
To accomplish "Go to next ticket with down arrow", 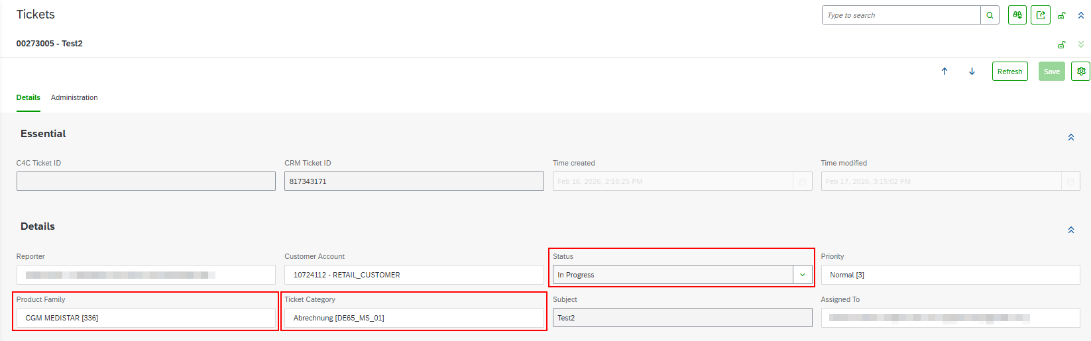I will pos(972,72).
